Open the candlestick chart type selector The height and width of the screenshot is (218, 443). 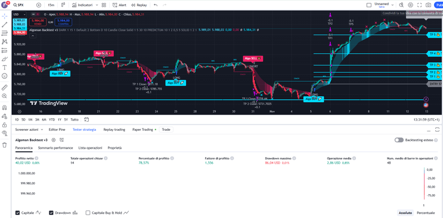pos(63,5)
